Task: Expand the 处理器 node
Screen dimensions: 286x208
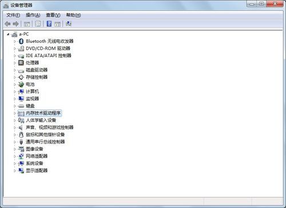Action: tap(15, 63)
